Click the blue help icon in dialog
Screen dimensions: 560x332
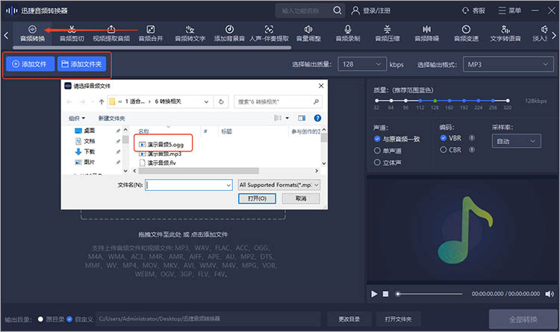click(x=317, y=118)
